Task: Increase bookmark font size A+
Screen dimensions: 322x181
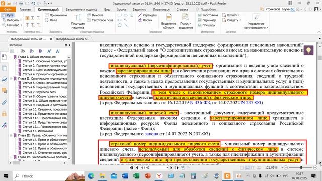Action: point(49,51)
